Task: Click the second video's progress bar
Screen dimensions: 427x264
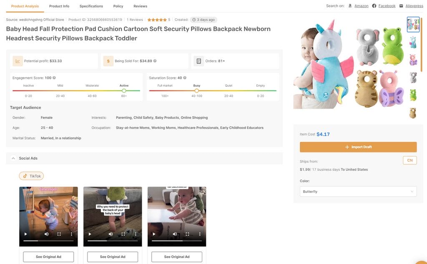Action: pyautogui.click(x=112, y=241)
